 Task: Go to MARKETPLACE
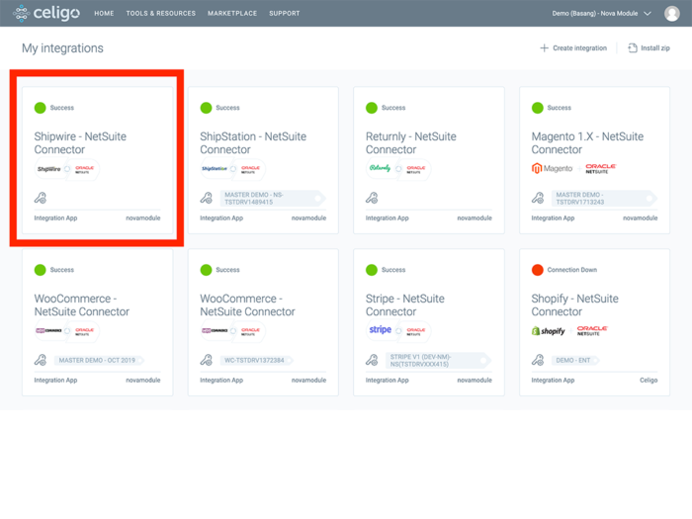pyautogui.click(x=232, y=13)
